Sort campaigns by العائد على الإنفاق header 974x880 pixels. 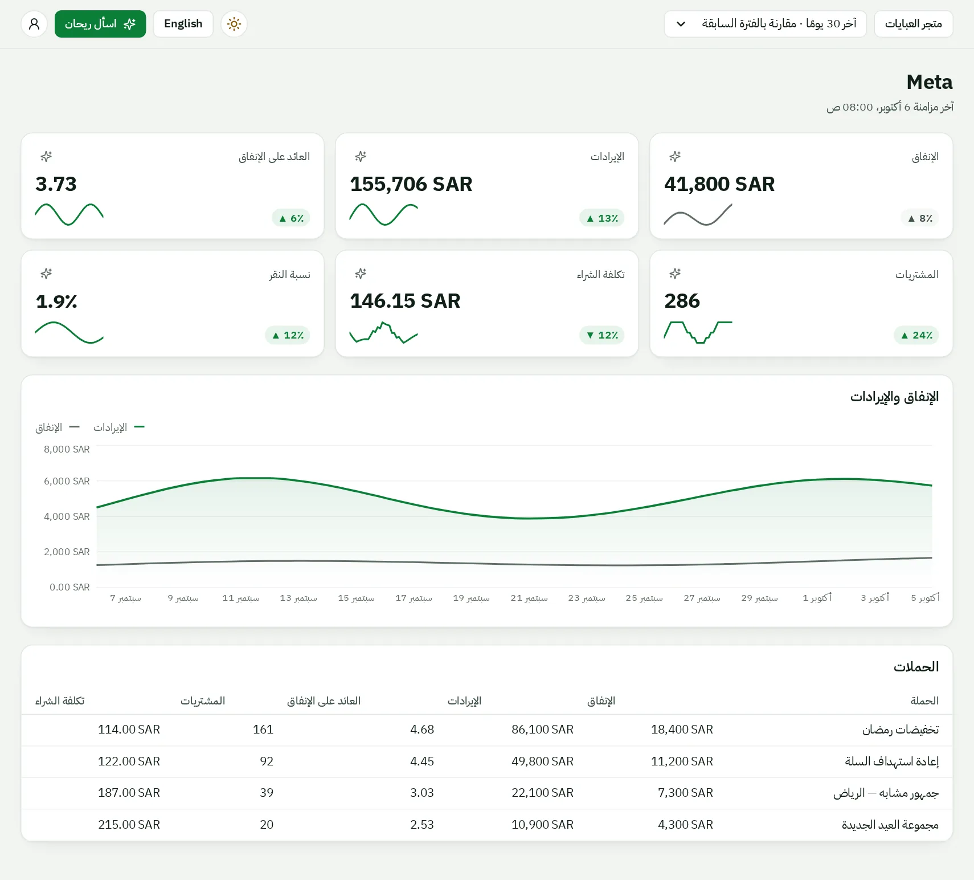click(324, 700)
